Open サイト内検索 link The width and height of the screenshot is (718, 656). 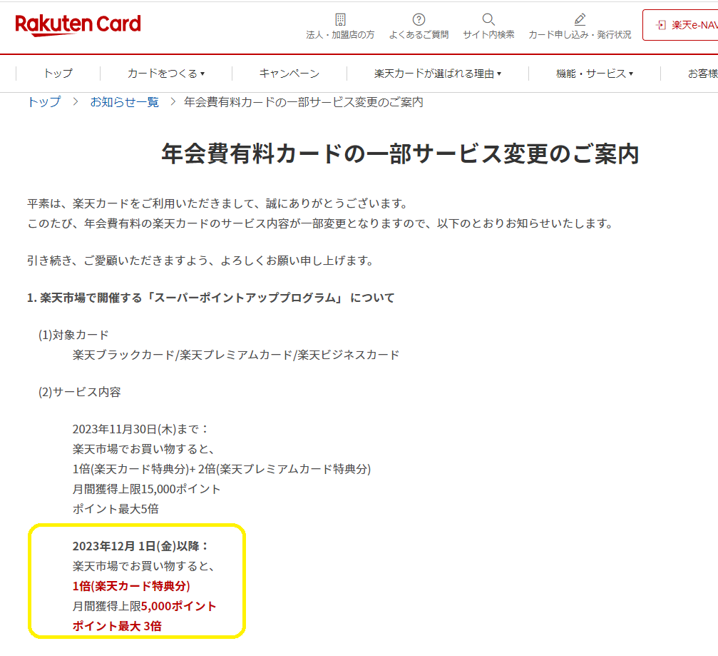488,35
